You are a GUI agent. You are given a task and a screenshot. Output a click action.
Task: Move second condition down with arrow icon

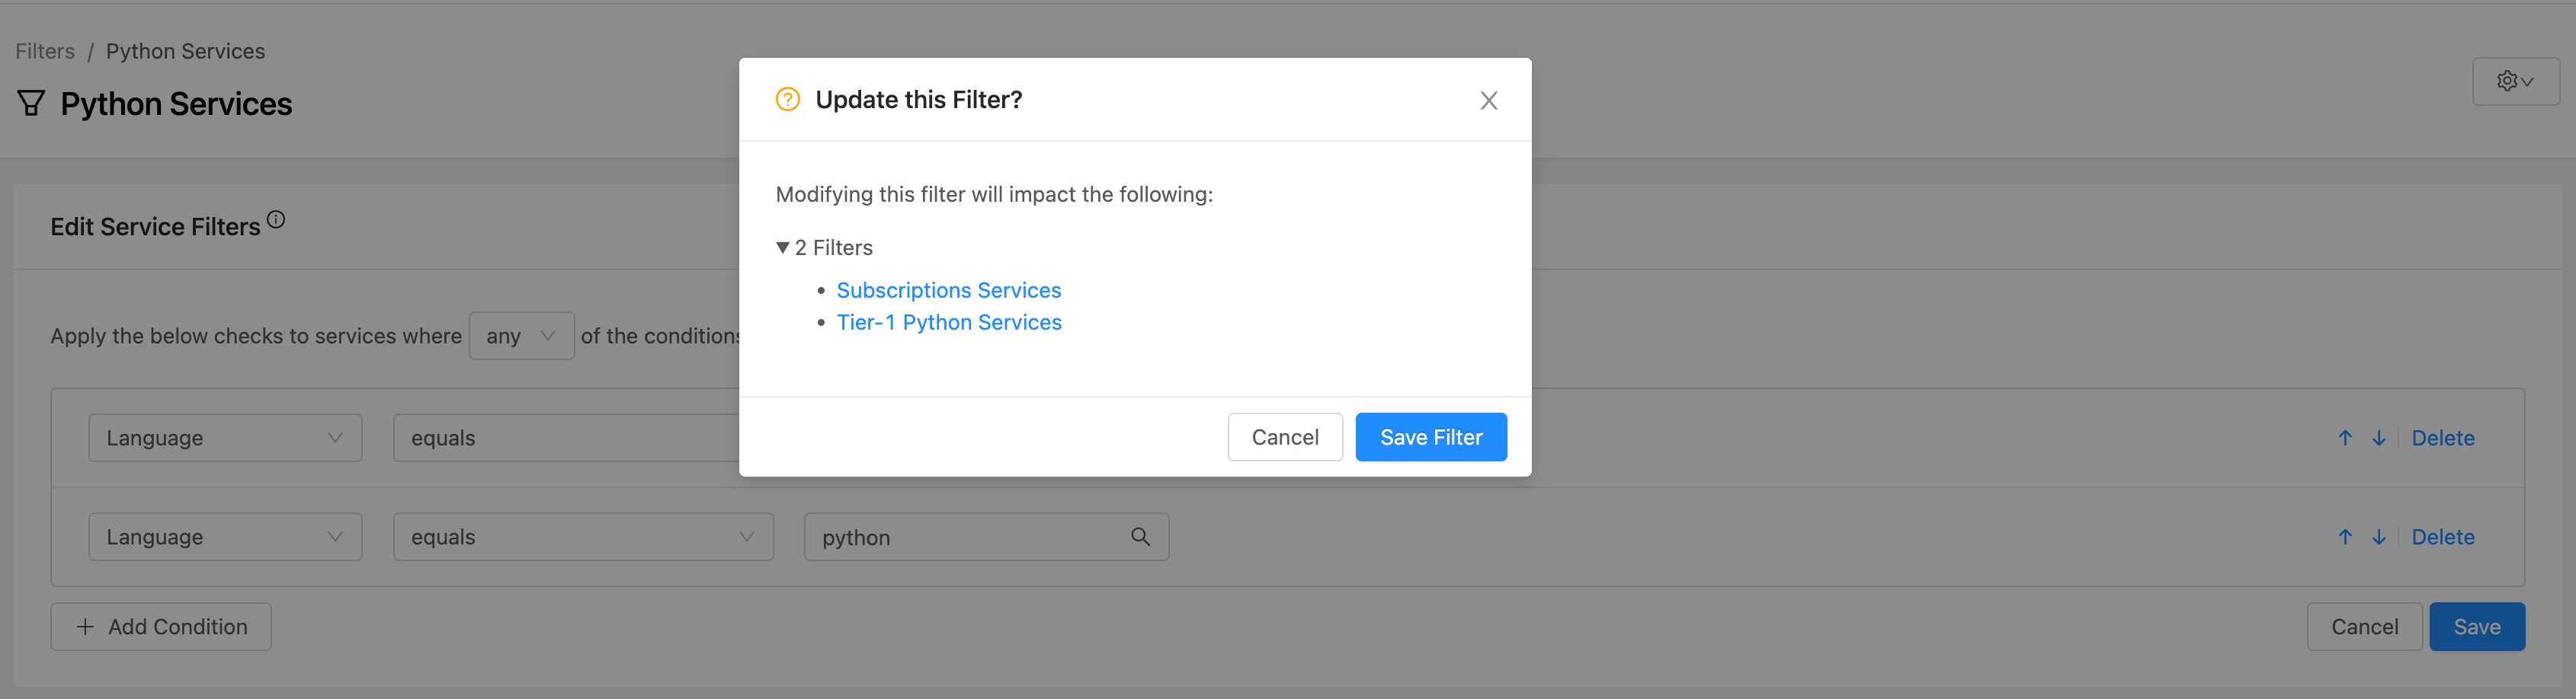tap(2379, 538)
